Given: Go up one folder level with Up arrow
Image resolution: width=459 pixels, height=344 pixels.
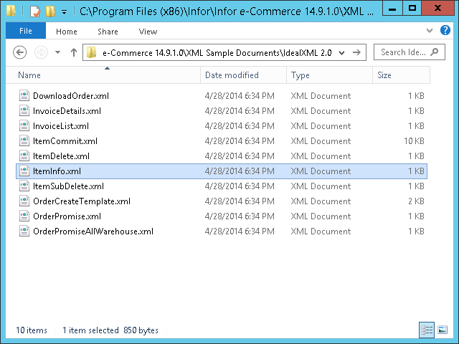Looking at the screenshot, I should (73, 52).
